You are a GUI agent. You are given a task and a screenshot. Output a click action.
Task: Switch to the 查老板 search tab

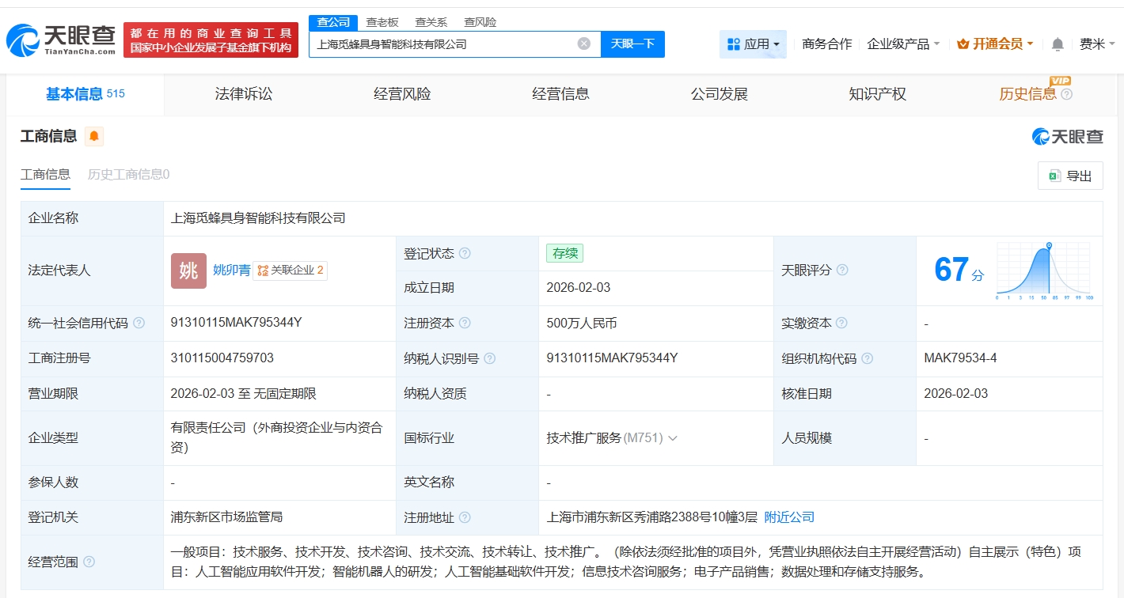(x=382, y=22)
